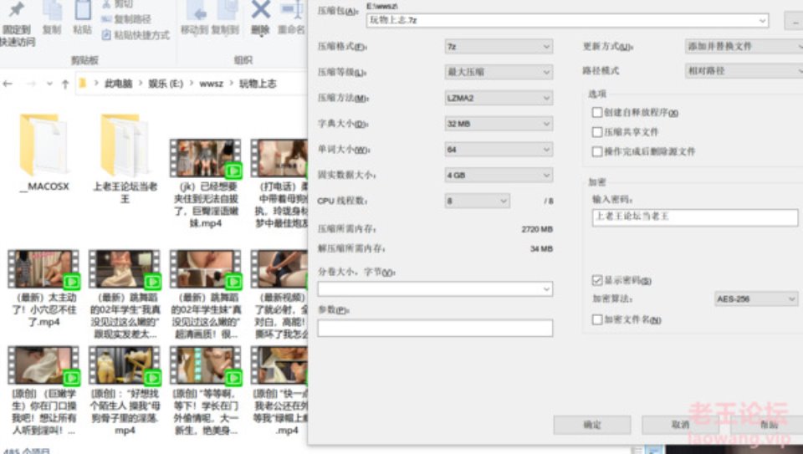Screen dimensions: 803x454
Task: Click the Delete (删除) icon in ribbon
Action: [260, 11]
